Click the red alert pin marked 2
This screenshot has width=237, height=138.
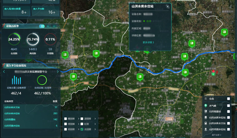213,71
